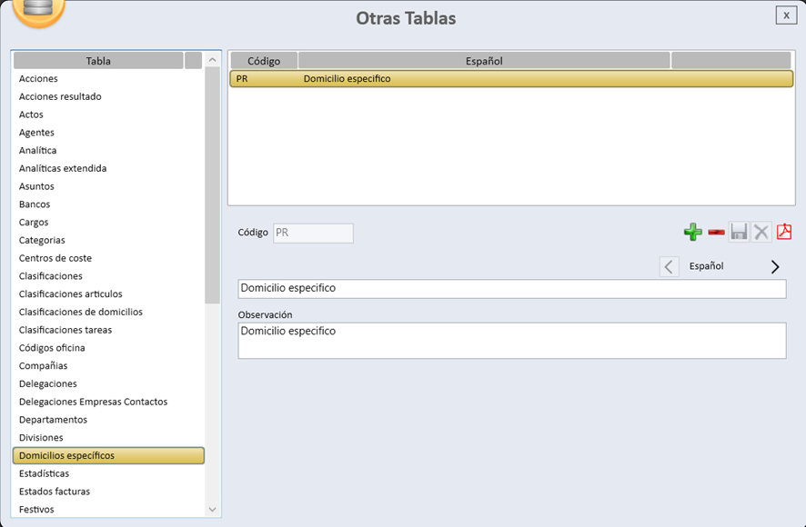Open the Bancos table entry

click(x=35, y=204)
